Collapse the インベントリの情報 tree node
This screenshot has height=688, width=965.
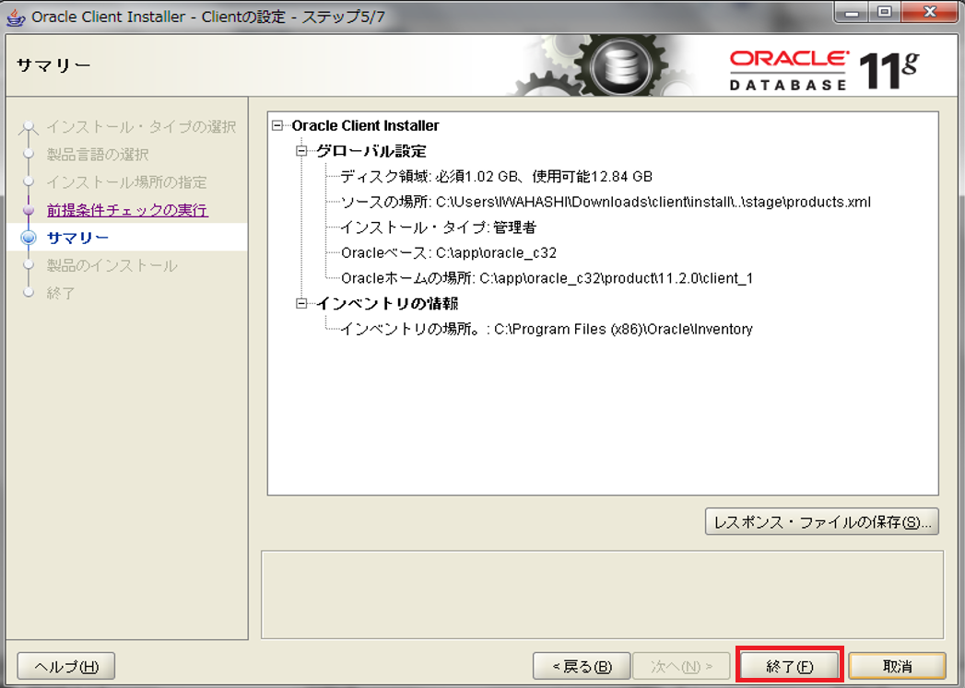(x=301, y=303)
